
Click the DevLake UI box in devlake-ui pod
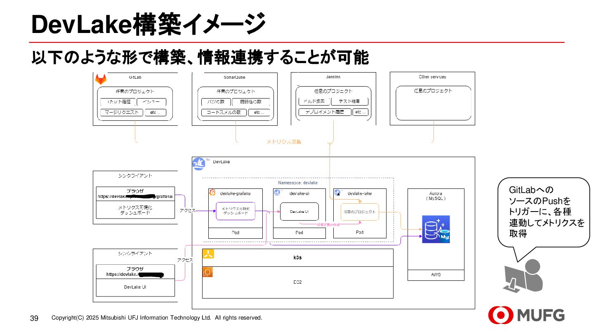click(x=299, y=212)
